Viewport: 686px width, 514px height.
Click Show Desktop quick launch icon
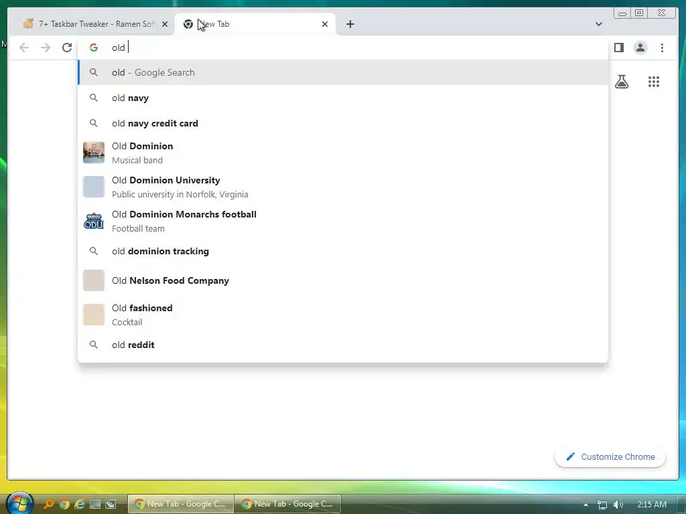95,505
